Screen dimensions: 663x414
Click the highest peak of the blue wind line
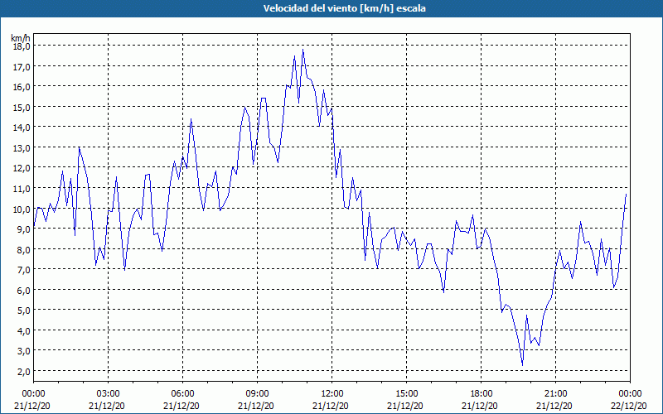click(302, 50)
